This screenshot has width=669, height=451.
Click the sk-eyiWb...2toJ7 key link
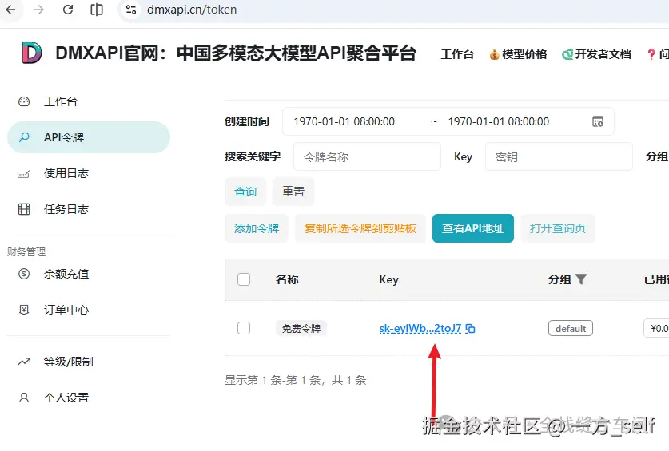tap(420, 328)
